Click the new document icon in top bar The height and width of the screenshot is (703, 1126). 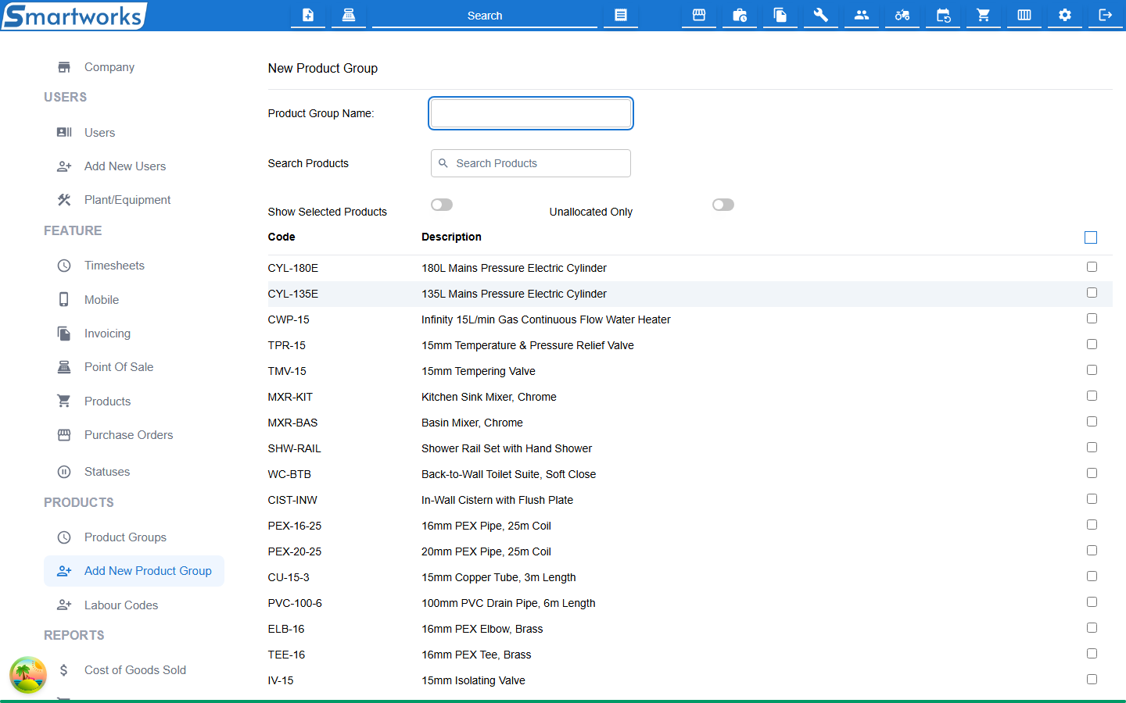pyautogui.click(x=308, y=15)
